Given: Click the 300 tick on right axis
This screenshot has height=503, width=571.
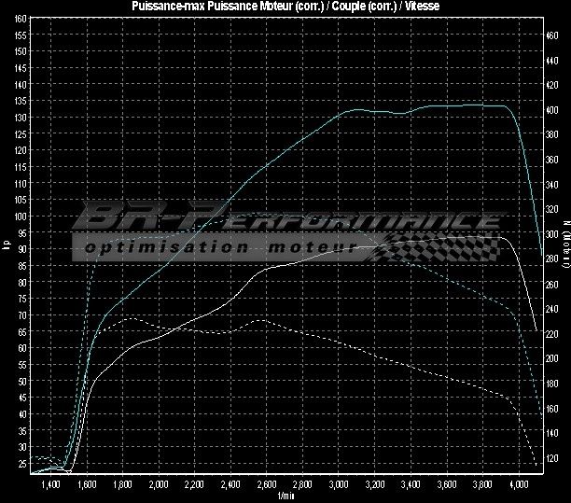Looking at the screenshot, I should [x=552, y=234].
